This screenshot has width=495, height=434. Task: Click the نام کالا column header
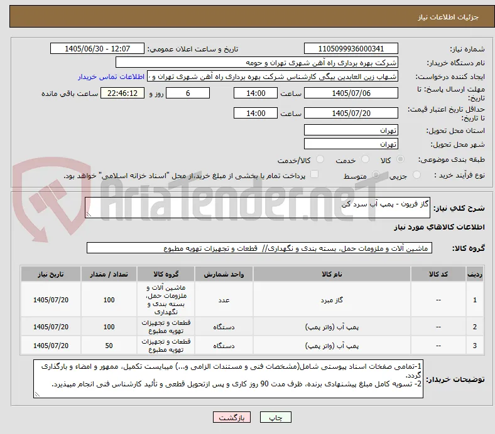pos(332,274)
